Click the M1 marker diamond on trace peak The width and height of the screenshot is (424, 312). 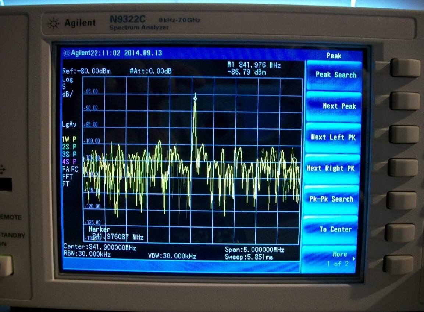pyautogui.click(x=195, y=98)
